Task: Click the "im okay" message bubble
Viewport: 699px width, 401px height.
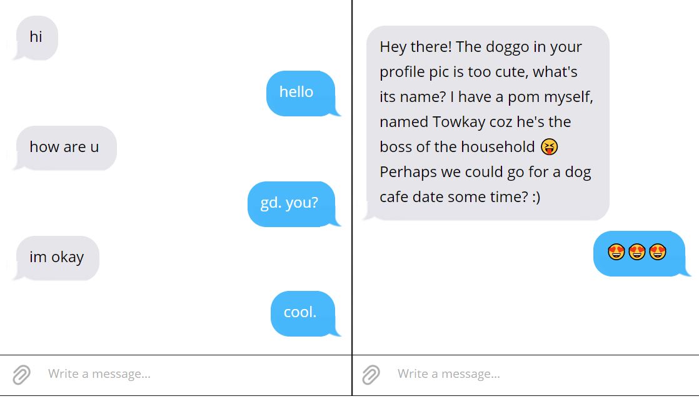Action: tap(57, 258)
